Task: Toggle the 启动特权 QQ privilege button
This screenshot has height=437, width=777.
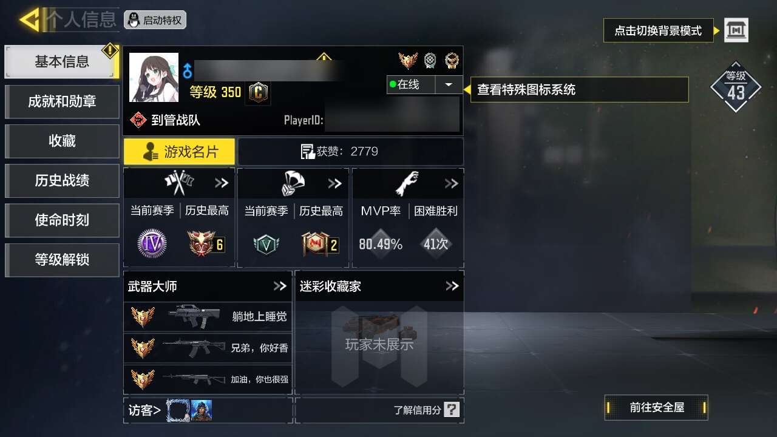Action: (x=155, y=20)
